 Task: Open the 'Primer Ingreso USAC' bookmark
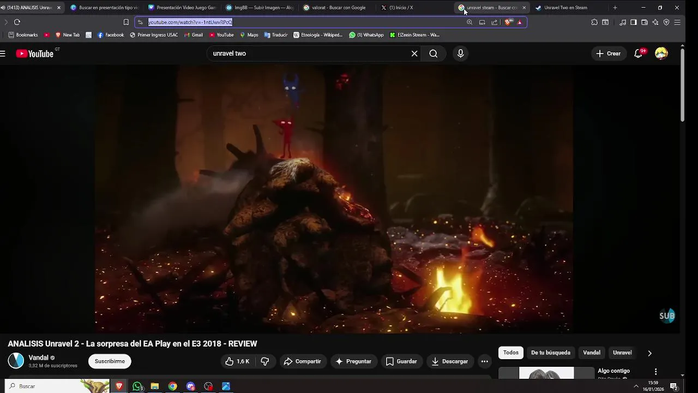154,35
